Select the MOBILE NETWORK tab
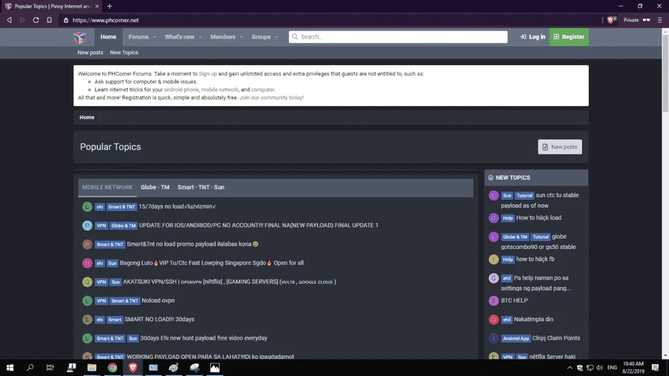Screen dimensions: 669x376 107,187
